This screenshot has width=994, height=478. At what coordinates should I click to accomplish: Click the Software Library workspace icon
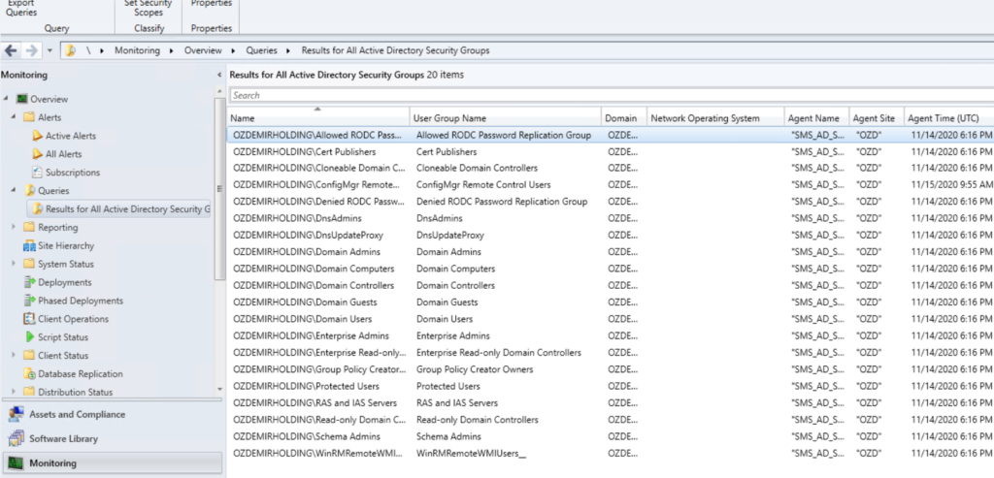pyautogui.click(x=16, y=439)
